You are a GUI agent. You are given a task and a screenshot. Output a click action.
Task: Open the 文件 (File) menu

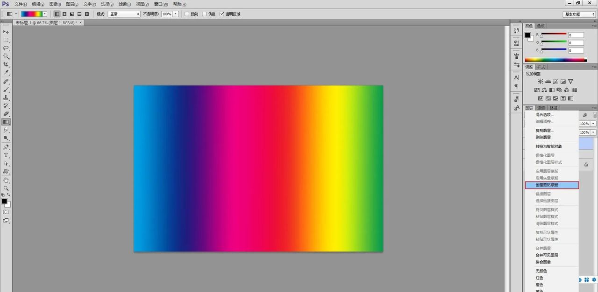[20, 4]
